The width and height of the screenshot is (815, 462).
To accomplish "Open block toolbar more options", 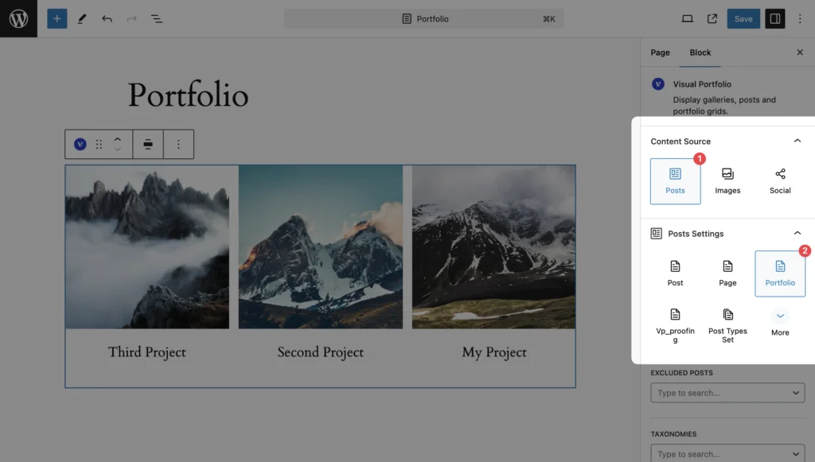I will 178,144.
